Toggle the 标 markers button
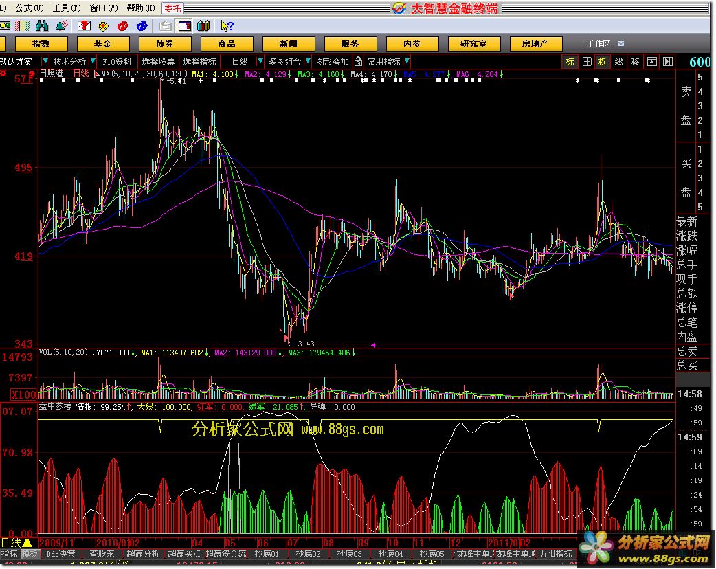The width and height of the screenshot is (716, 569). (570, 62)
